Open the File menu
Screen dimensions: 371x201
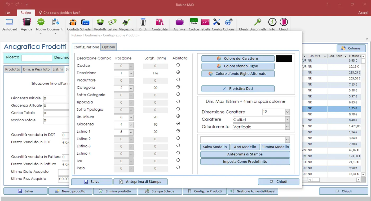8,13
